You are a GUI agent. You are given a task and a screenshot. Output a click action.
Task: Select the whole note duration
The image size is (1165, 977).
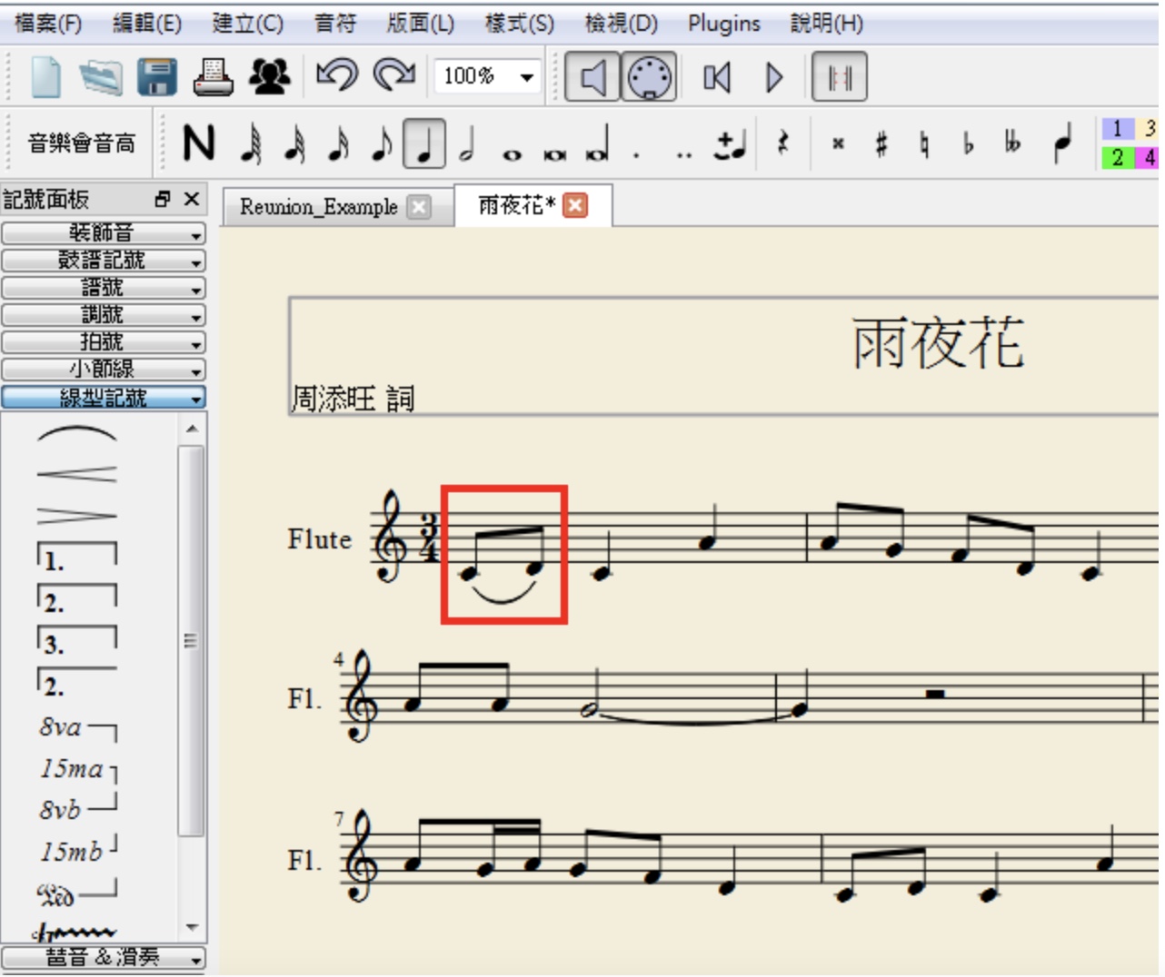tap(512, 154)
